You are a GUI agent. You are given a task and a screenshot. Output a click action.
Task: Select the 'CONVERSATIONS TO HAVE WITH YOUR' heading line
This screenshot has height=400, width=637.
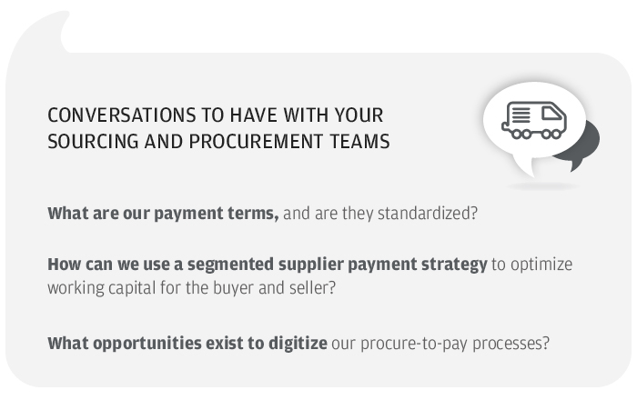[215, 116]
